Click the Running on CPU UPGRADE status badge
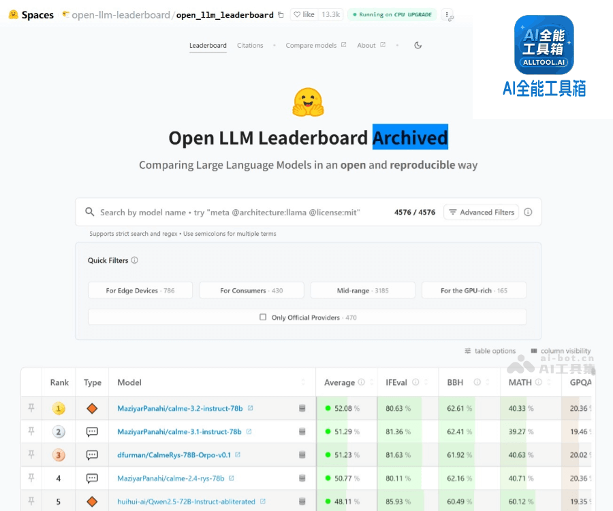 392,14
